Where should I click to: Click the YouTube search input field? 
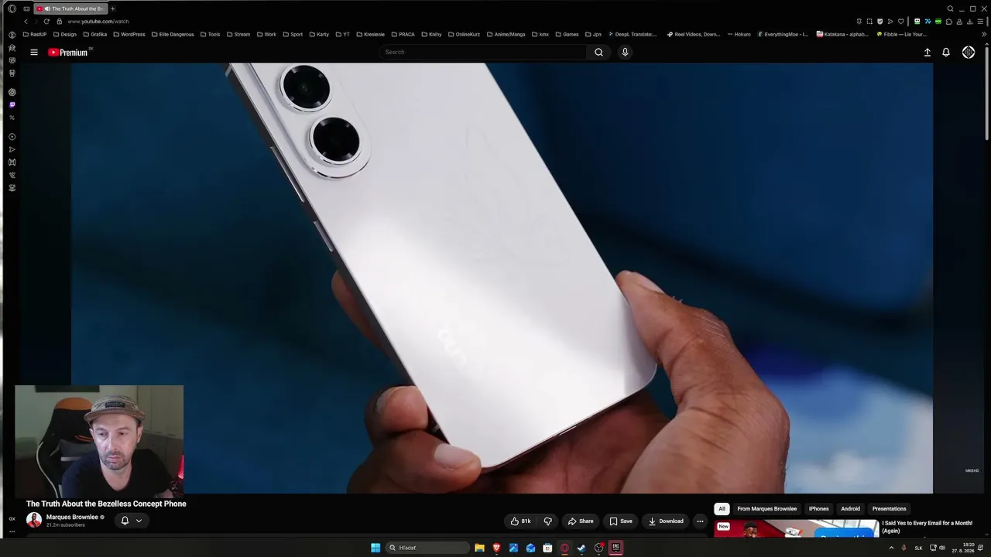[484, 53]
